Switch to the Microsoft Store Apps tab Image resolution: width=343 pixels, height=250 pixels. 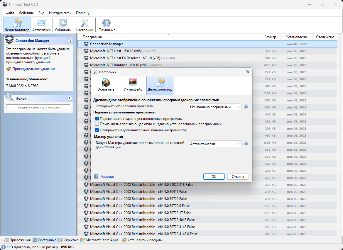(99, 240)
